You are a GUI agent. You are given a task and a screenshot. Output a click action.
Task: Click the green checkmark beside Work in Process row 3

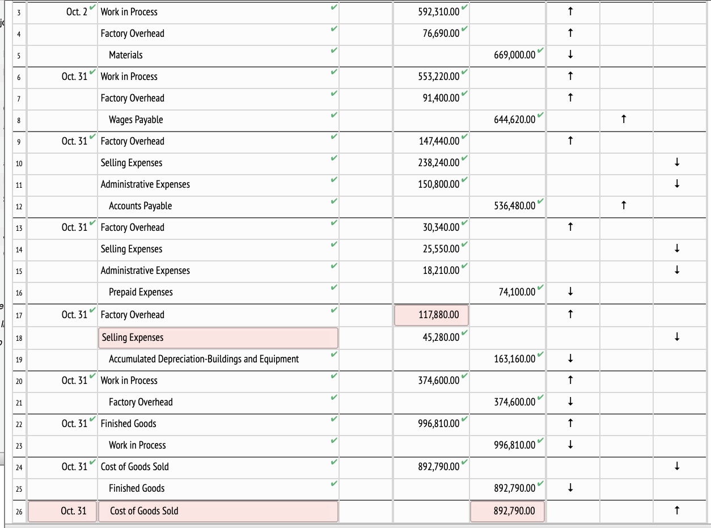click(335, 7)
